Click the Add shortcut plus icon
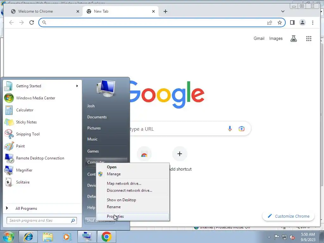 pos(180,154)
